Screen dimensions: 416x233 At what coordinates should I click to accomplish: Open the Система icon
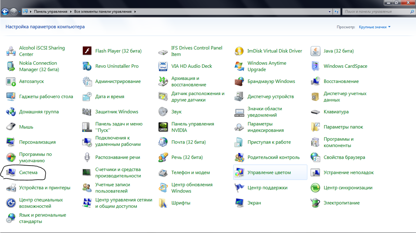point(11,173)
